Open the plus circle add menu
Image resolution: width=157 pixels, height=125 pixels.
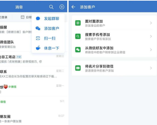click(x=62, y=7)
